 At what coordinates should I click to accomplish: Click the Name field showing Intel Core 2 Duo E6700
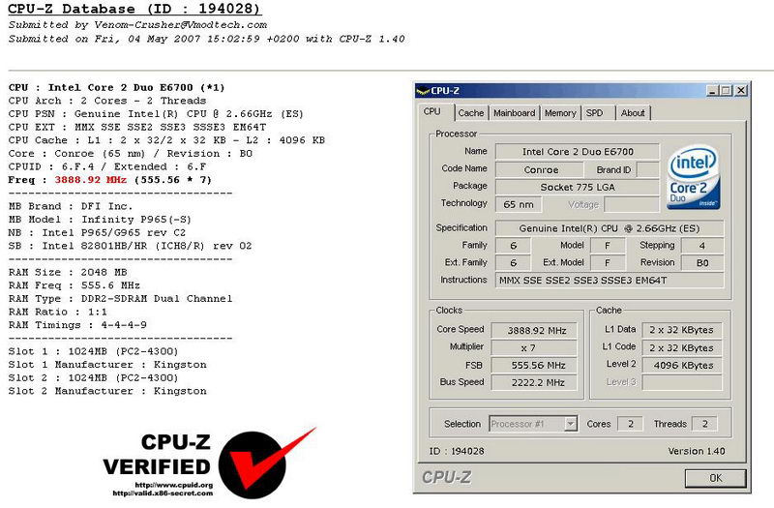coord(577,152)
